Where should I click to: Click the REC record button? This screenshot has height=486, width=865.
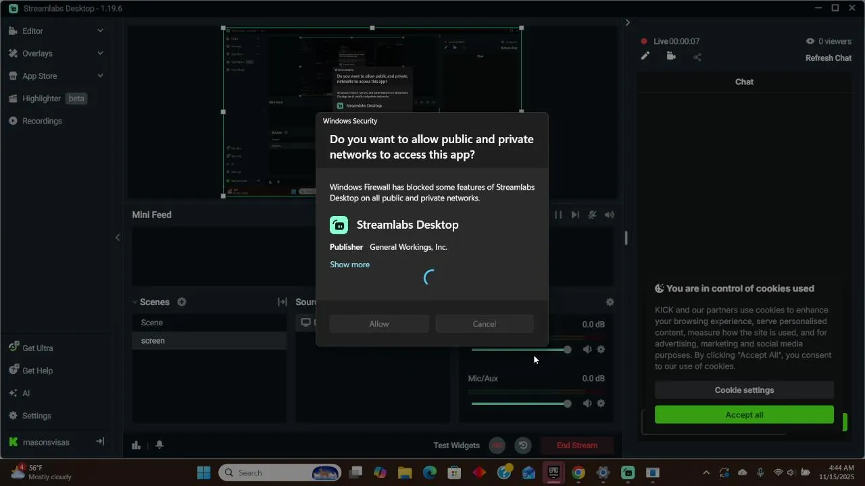(x=497, y=446)
